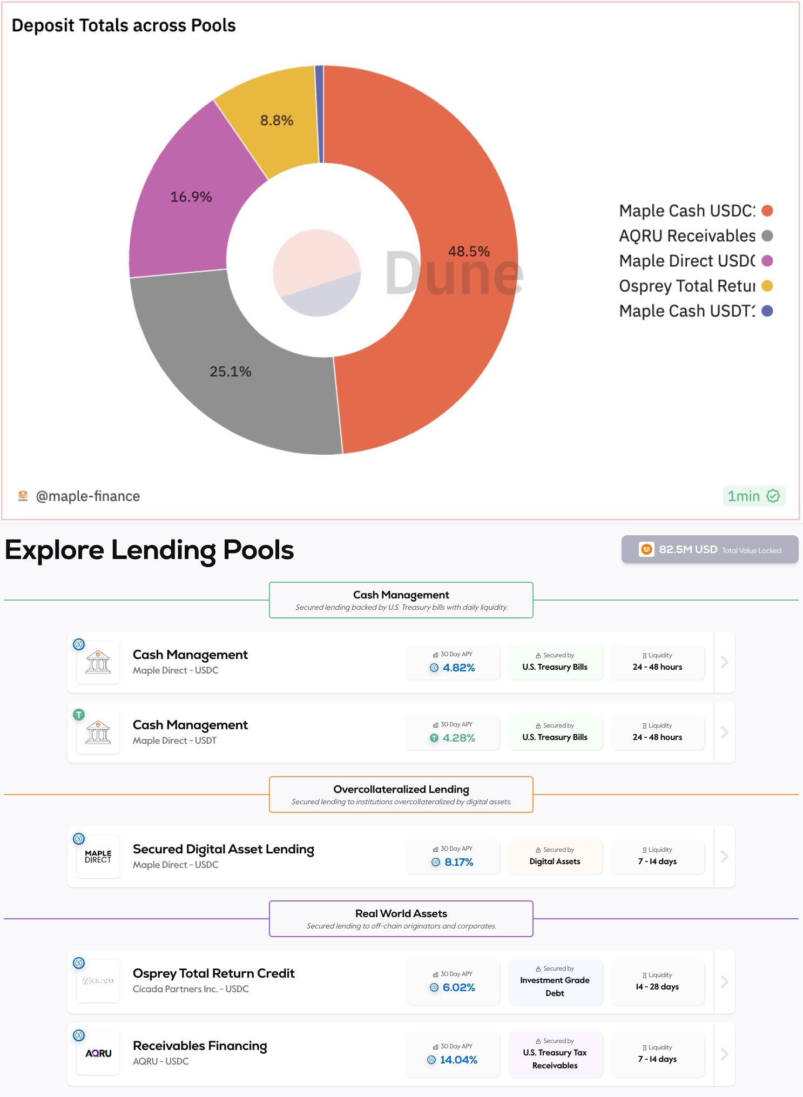
Task: Click the 6.02% 30 Day APY value
Action: click(x=459, y=987)
